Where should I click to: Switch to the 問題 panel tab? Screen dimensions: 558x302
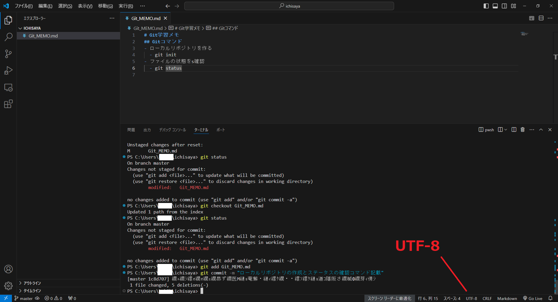(x=131, y=130)
